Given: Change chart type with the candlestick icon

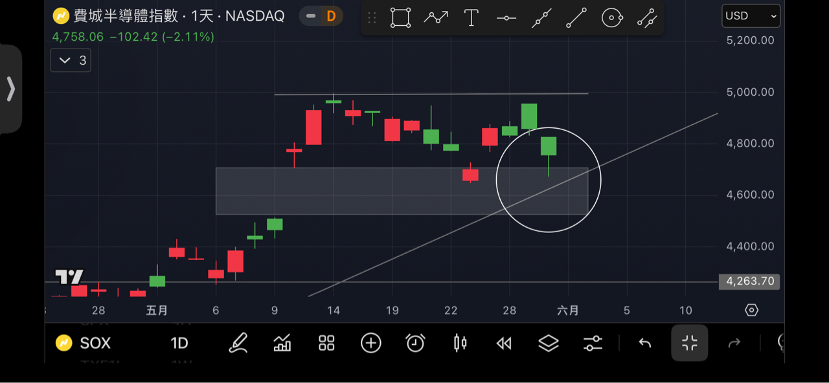Looking at the screenshot, I should click(460, 343).
